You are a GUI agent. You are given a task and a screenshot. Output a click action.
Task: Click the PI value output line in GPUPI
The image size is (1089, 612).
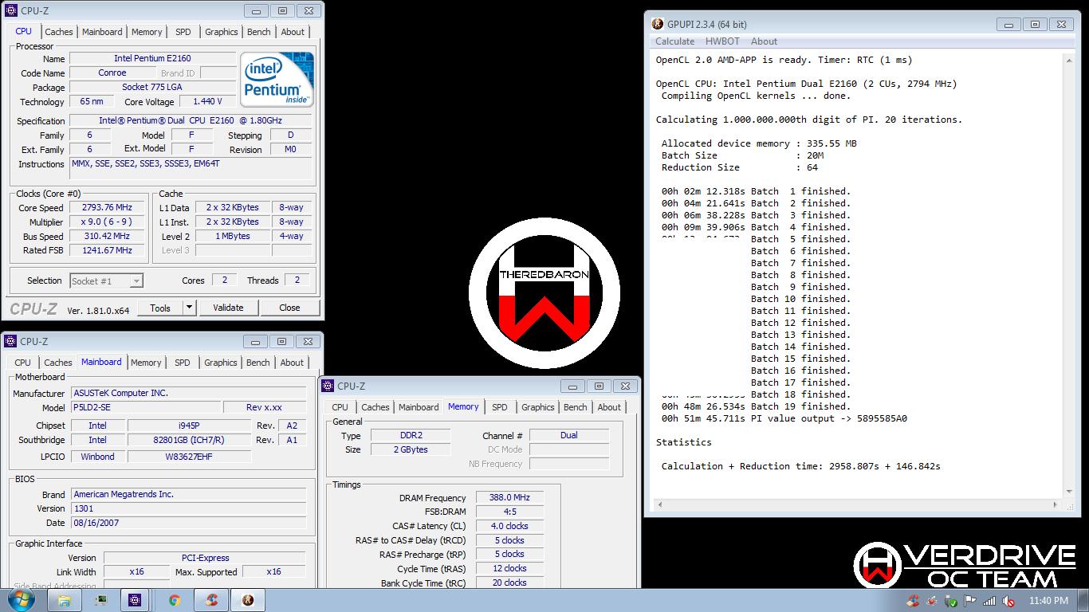784,418
